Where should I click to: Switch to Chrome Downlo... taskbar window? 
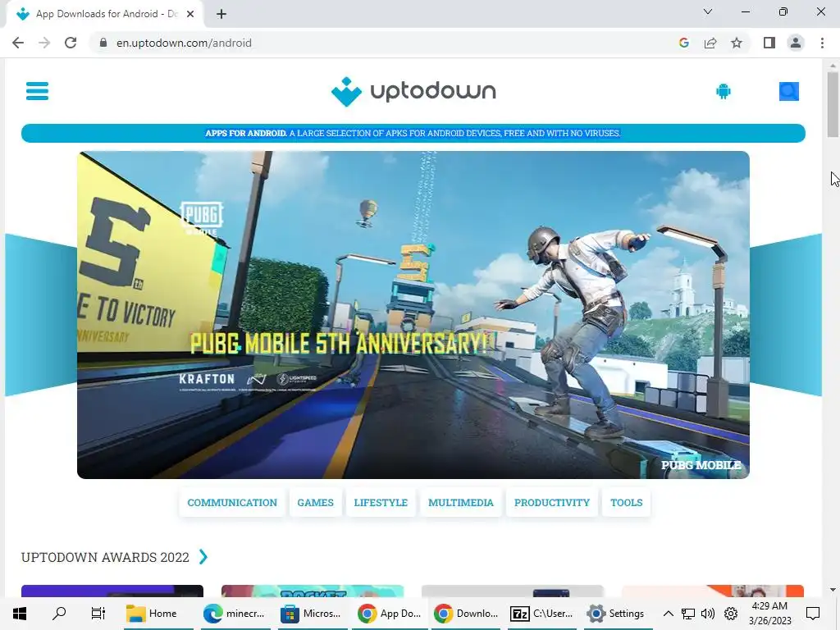tap(466, 614)
